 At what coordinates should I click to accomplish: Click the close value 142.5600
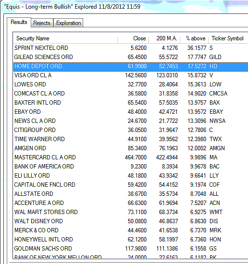tap(136, 75)
